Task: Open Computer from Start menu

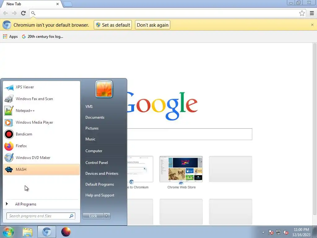Action: 94,151
